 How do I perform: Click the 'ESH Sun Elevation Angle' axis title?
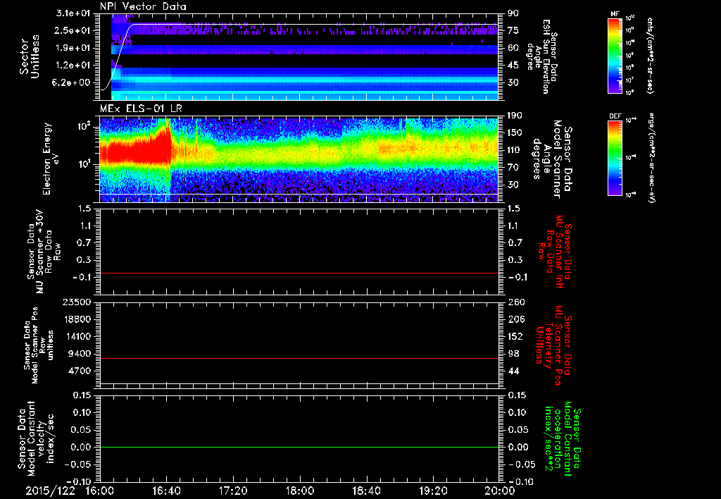pos(542,56)
